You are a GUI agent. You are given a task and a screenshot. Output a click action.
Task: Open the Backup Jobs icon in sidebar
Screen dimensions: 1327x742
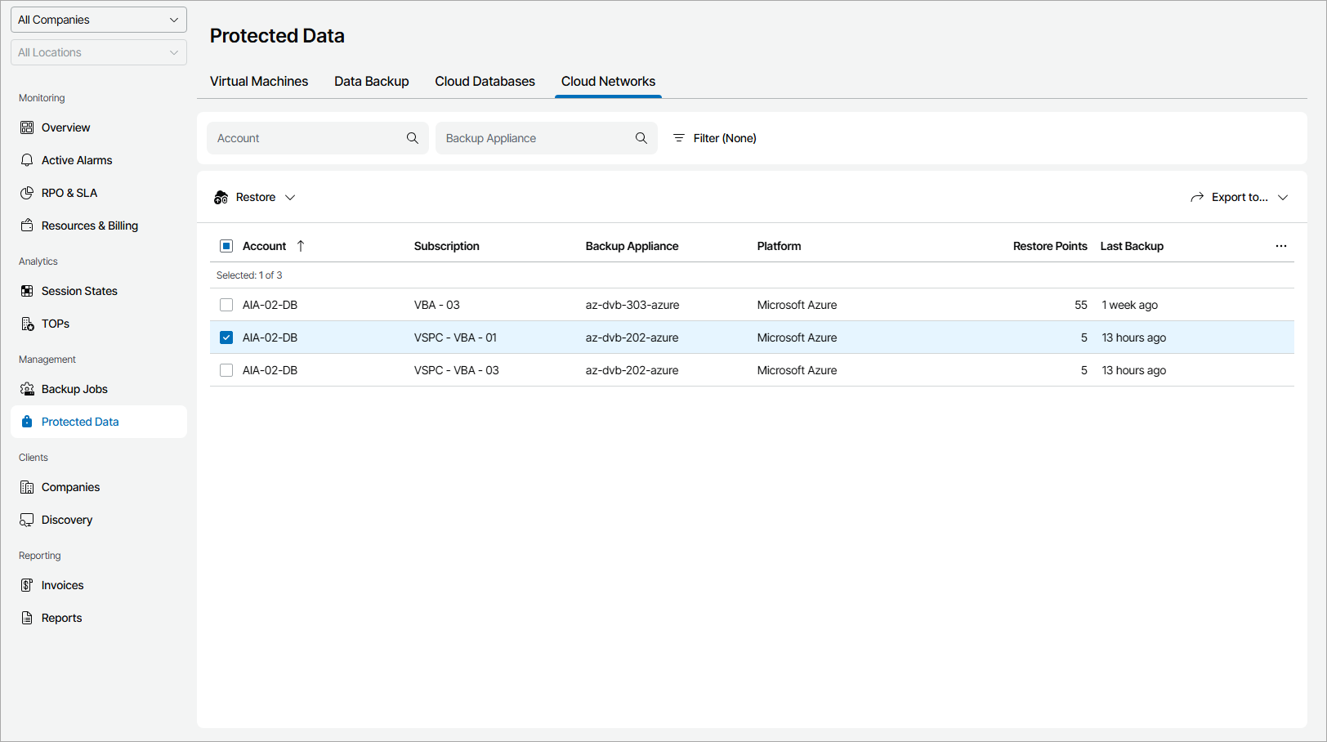click(x=27, y=389)
